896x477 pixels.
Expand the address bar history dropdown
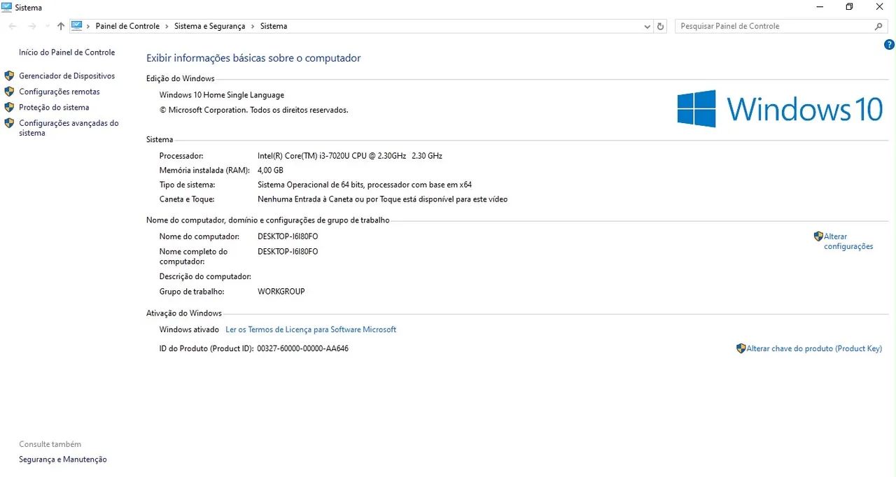pos(647,26)
